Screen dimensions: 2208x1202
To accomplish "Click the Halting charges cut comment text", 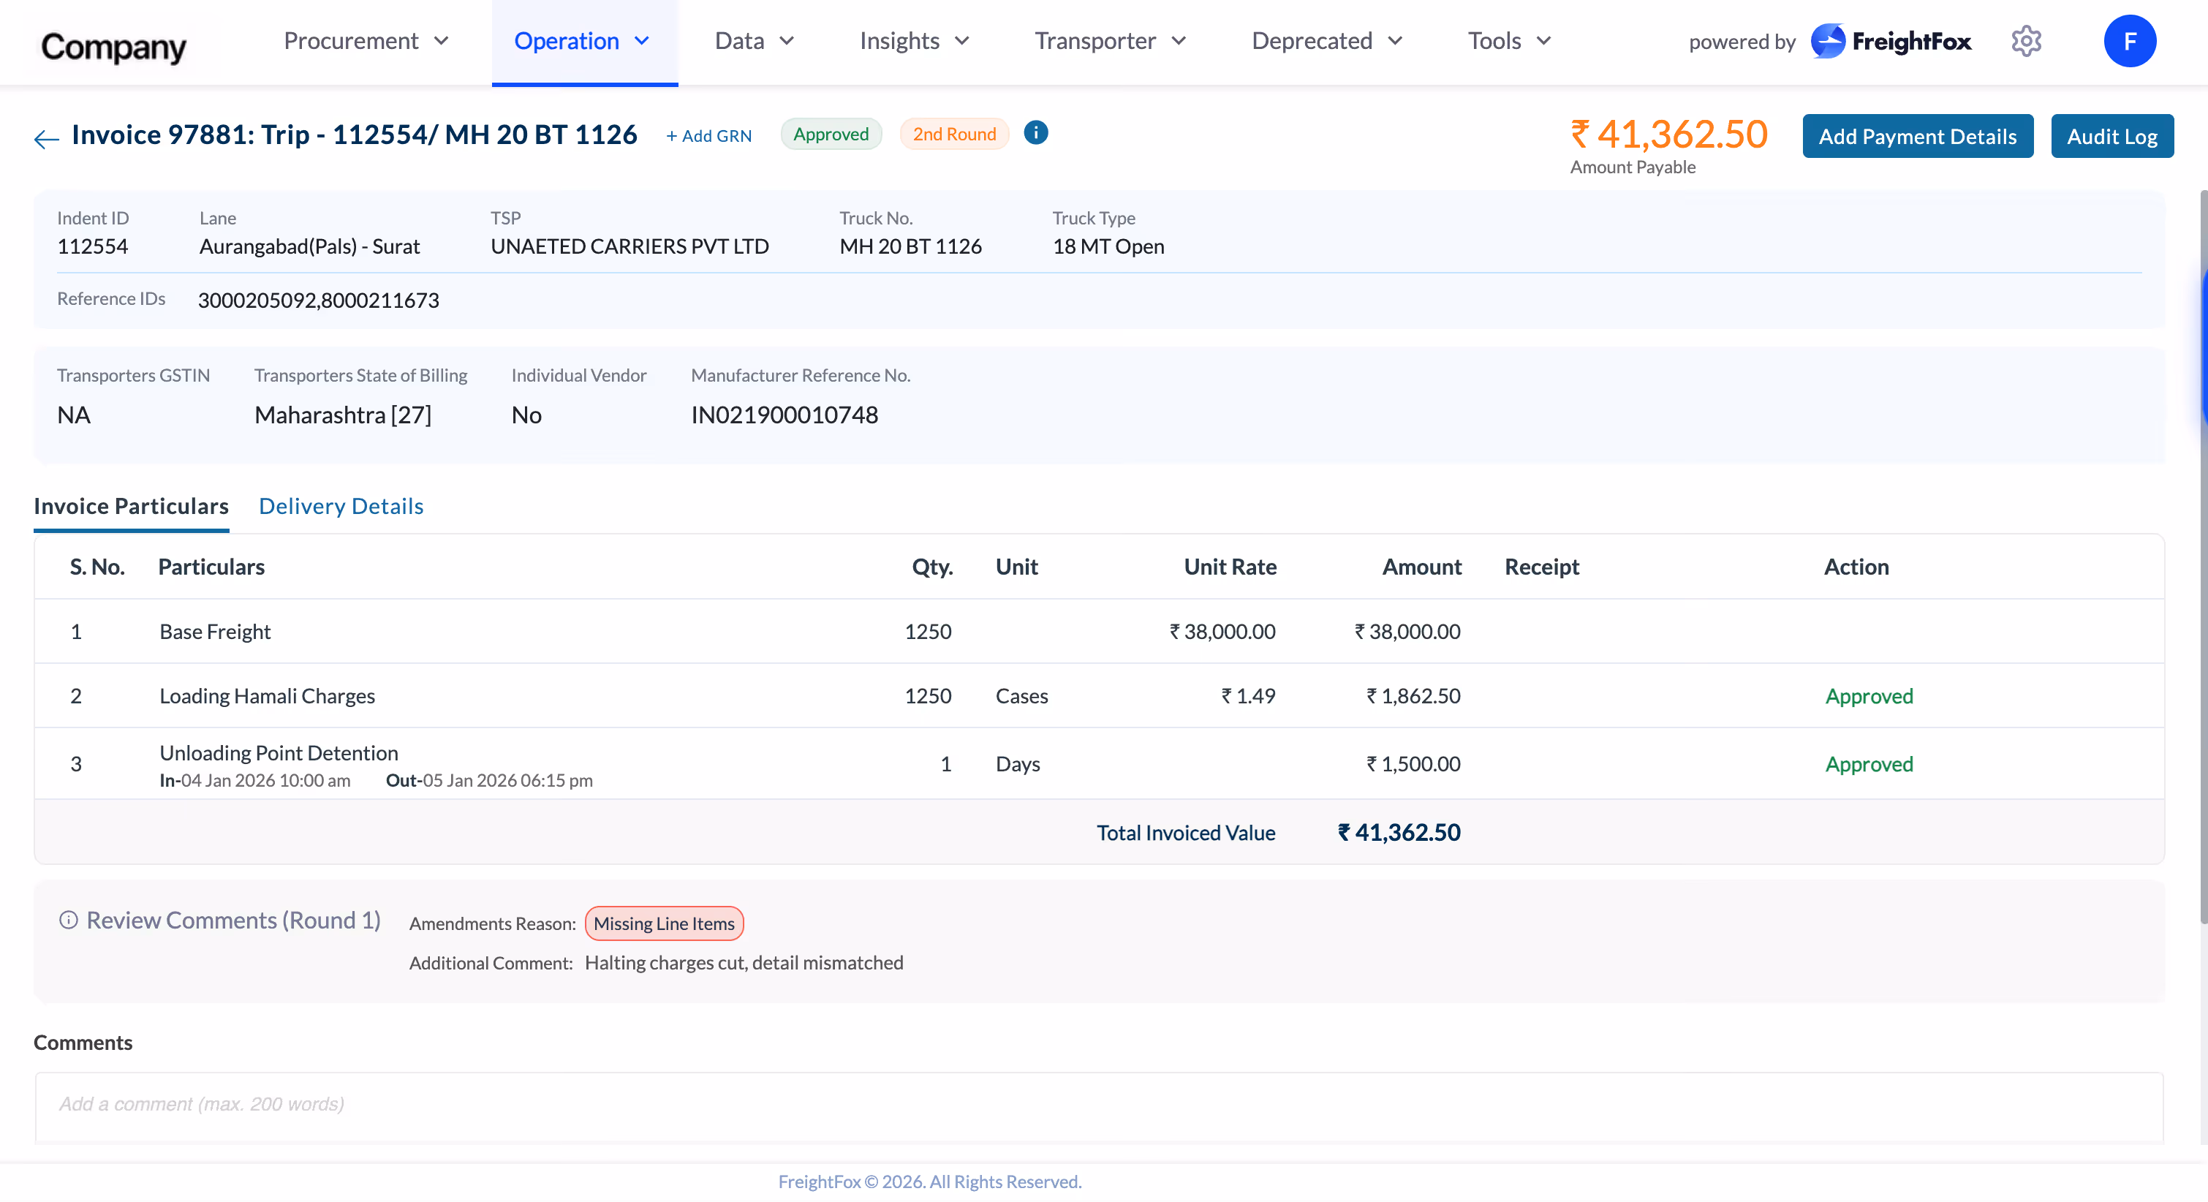I will pyautogui.click(x=743, y=963).
